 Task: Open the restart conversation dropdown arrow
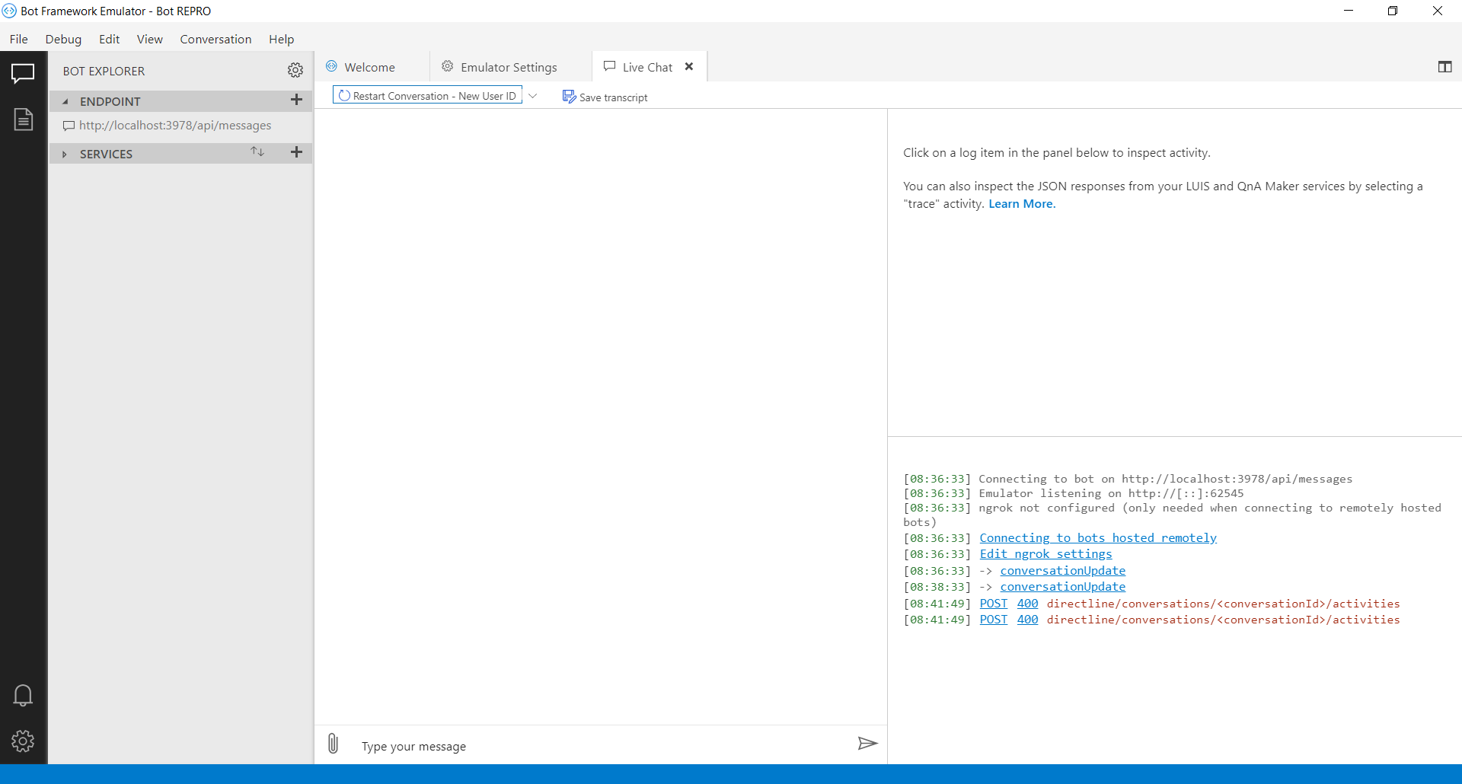point(533,96)
